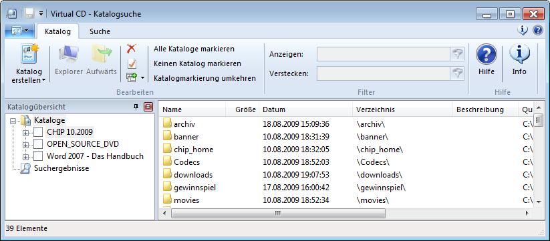Select the downloads folder
Screen dimensions: 550x241
(193, 175)
